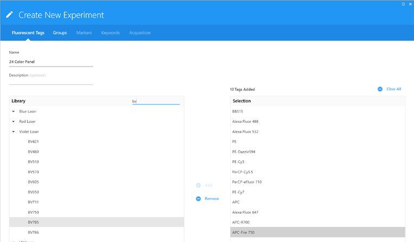This screenshot has height=242, width=414.
Task: Click the Description text field
Action: (50, 81)
